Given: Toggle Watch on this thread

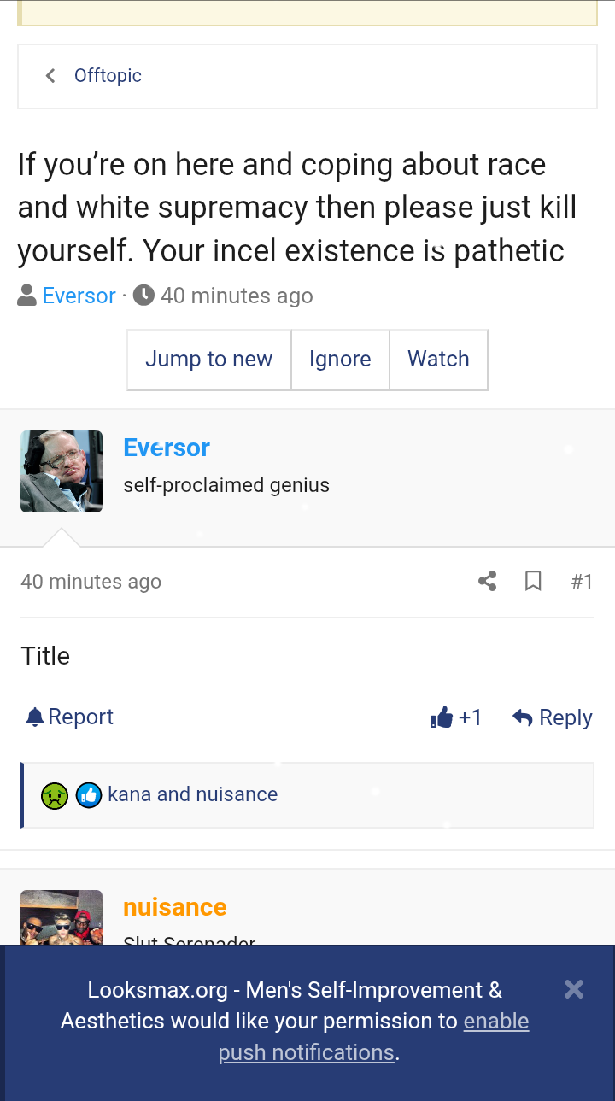Looking at the screenshot, I should 438,360.
